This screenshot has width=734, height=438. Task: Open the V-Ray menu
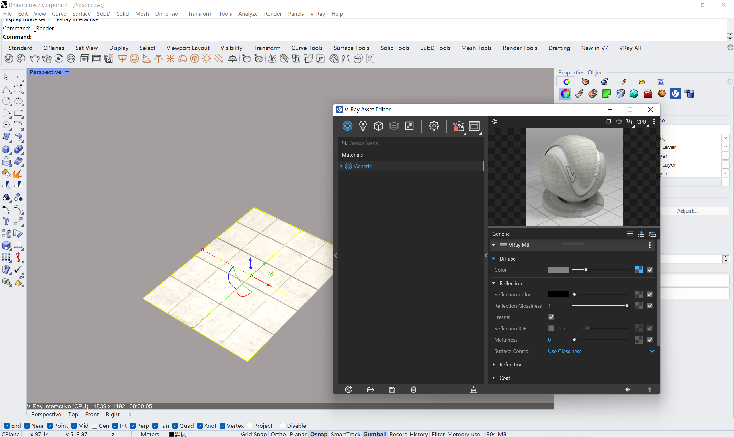tap(317, 13)
